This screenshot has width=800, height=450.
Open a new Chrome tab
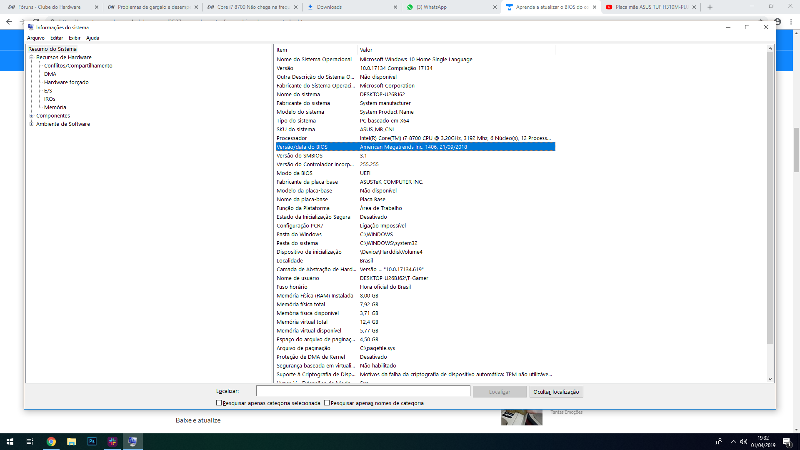(x=710, y=7)
